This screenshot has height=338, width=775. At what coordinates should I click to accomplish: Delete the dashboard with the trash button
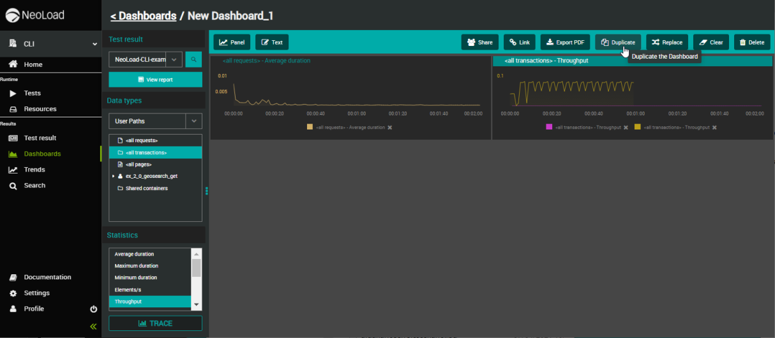(751, 42)
